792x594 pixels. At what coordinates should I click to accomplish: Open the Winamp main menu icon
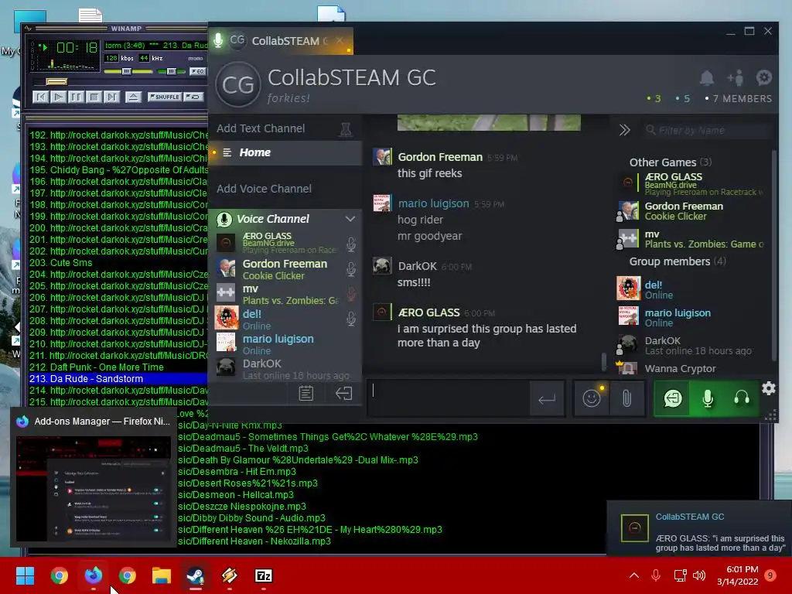28,29
